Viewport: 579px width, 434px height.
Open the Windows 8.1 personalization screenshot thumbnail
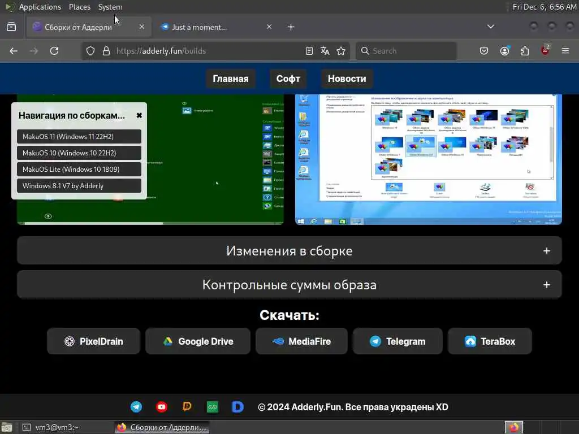pyautogui.click(x=429, y=159)
